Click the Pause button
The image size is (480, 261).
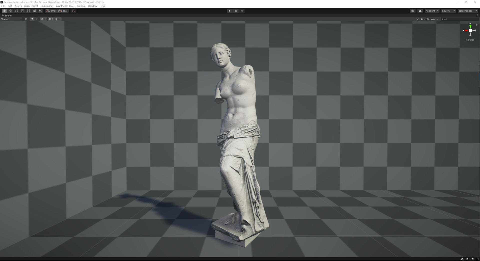235,11
